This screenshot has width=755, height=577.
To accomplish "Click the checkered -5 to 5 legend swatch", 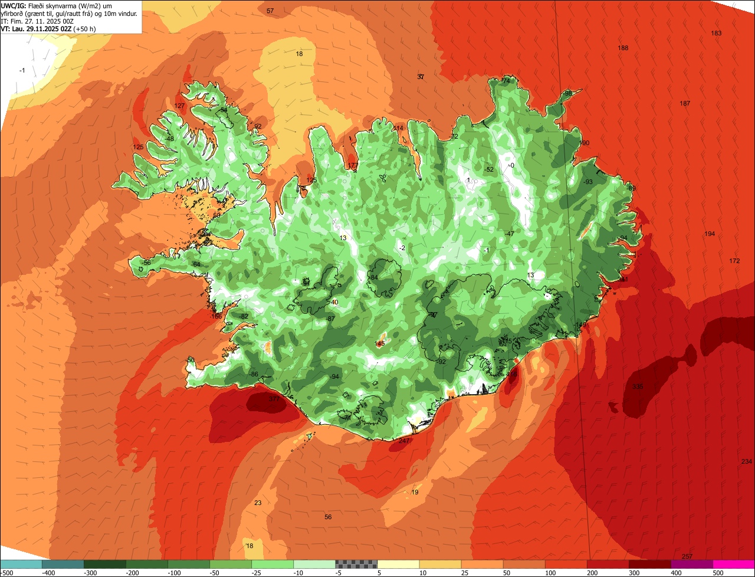I will click(x=356, y=564).
